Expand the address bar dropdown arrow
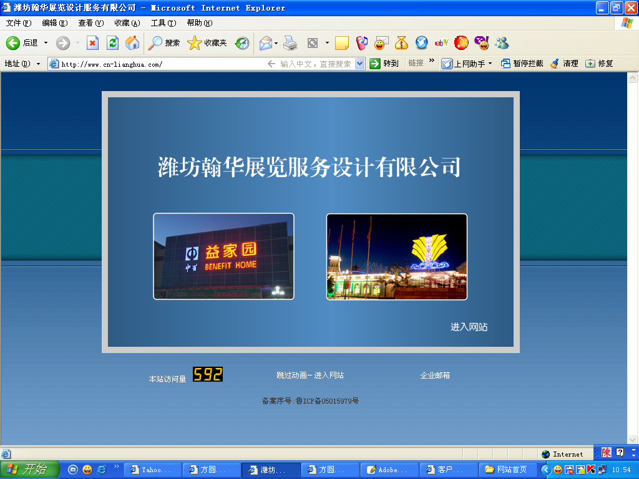Viewport: 639px width, 479px height. tap(360, 64)
